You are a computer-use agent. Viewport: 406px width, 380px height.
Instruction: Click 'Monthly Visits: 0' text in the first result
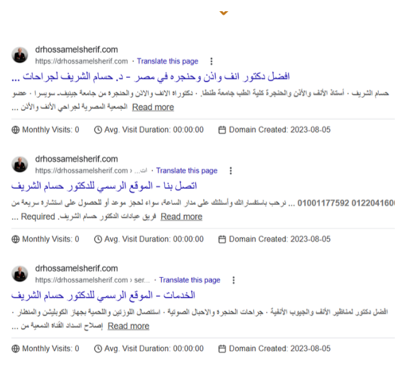(x=51, y=130)
